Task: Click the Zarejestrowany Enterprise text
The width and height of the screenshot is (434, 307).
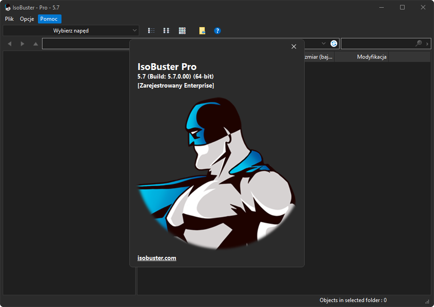Action: [176, 85]
